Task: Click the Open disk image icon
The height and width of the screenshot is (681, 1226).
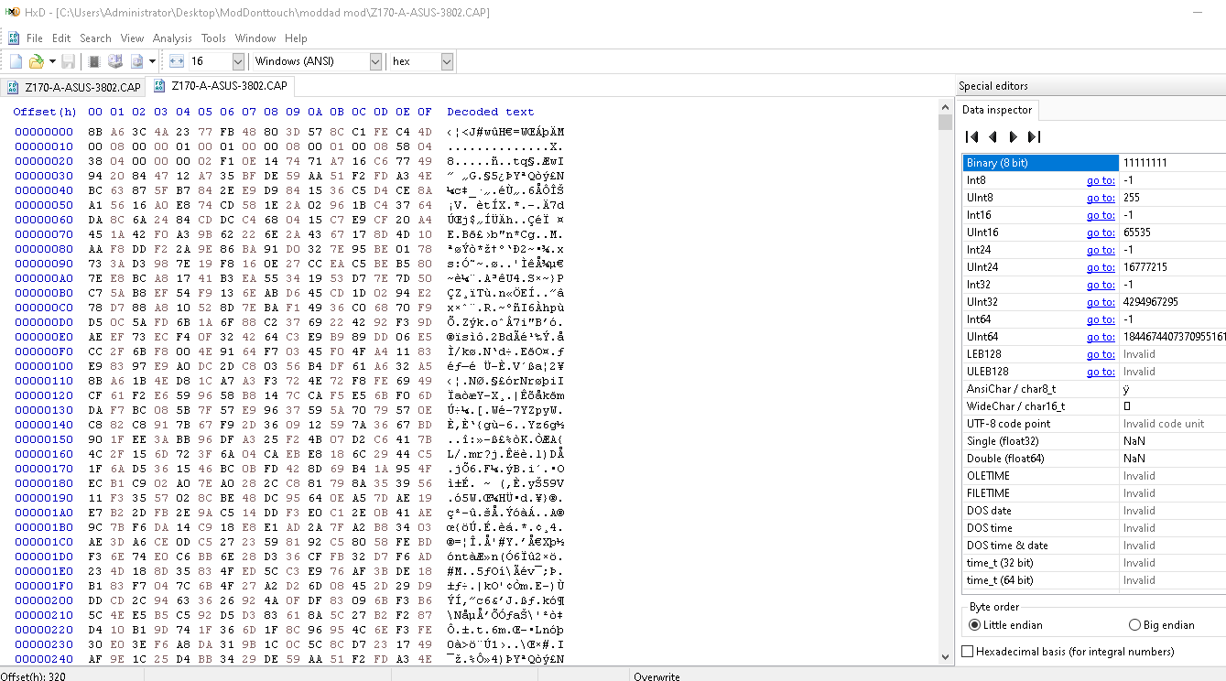Action: point(137,61)
